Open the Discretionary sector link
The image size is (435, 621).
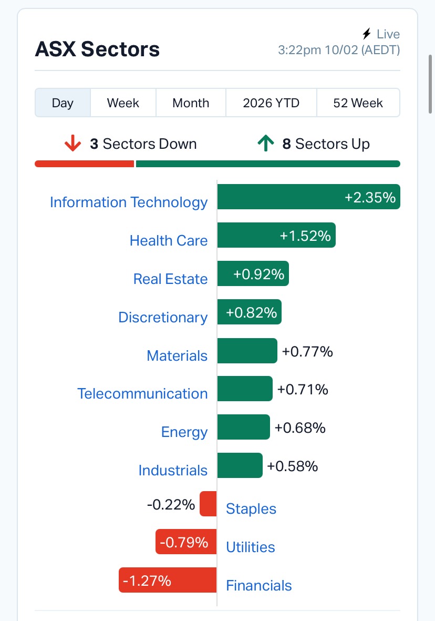[x=163, y=317]
